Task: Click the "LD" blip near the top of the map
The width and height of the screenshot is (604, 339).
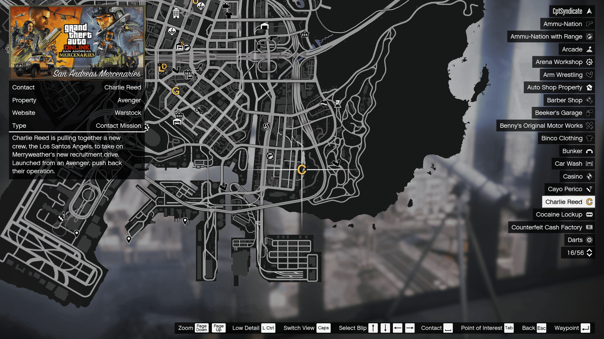Action: [x=163, y=67]
